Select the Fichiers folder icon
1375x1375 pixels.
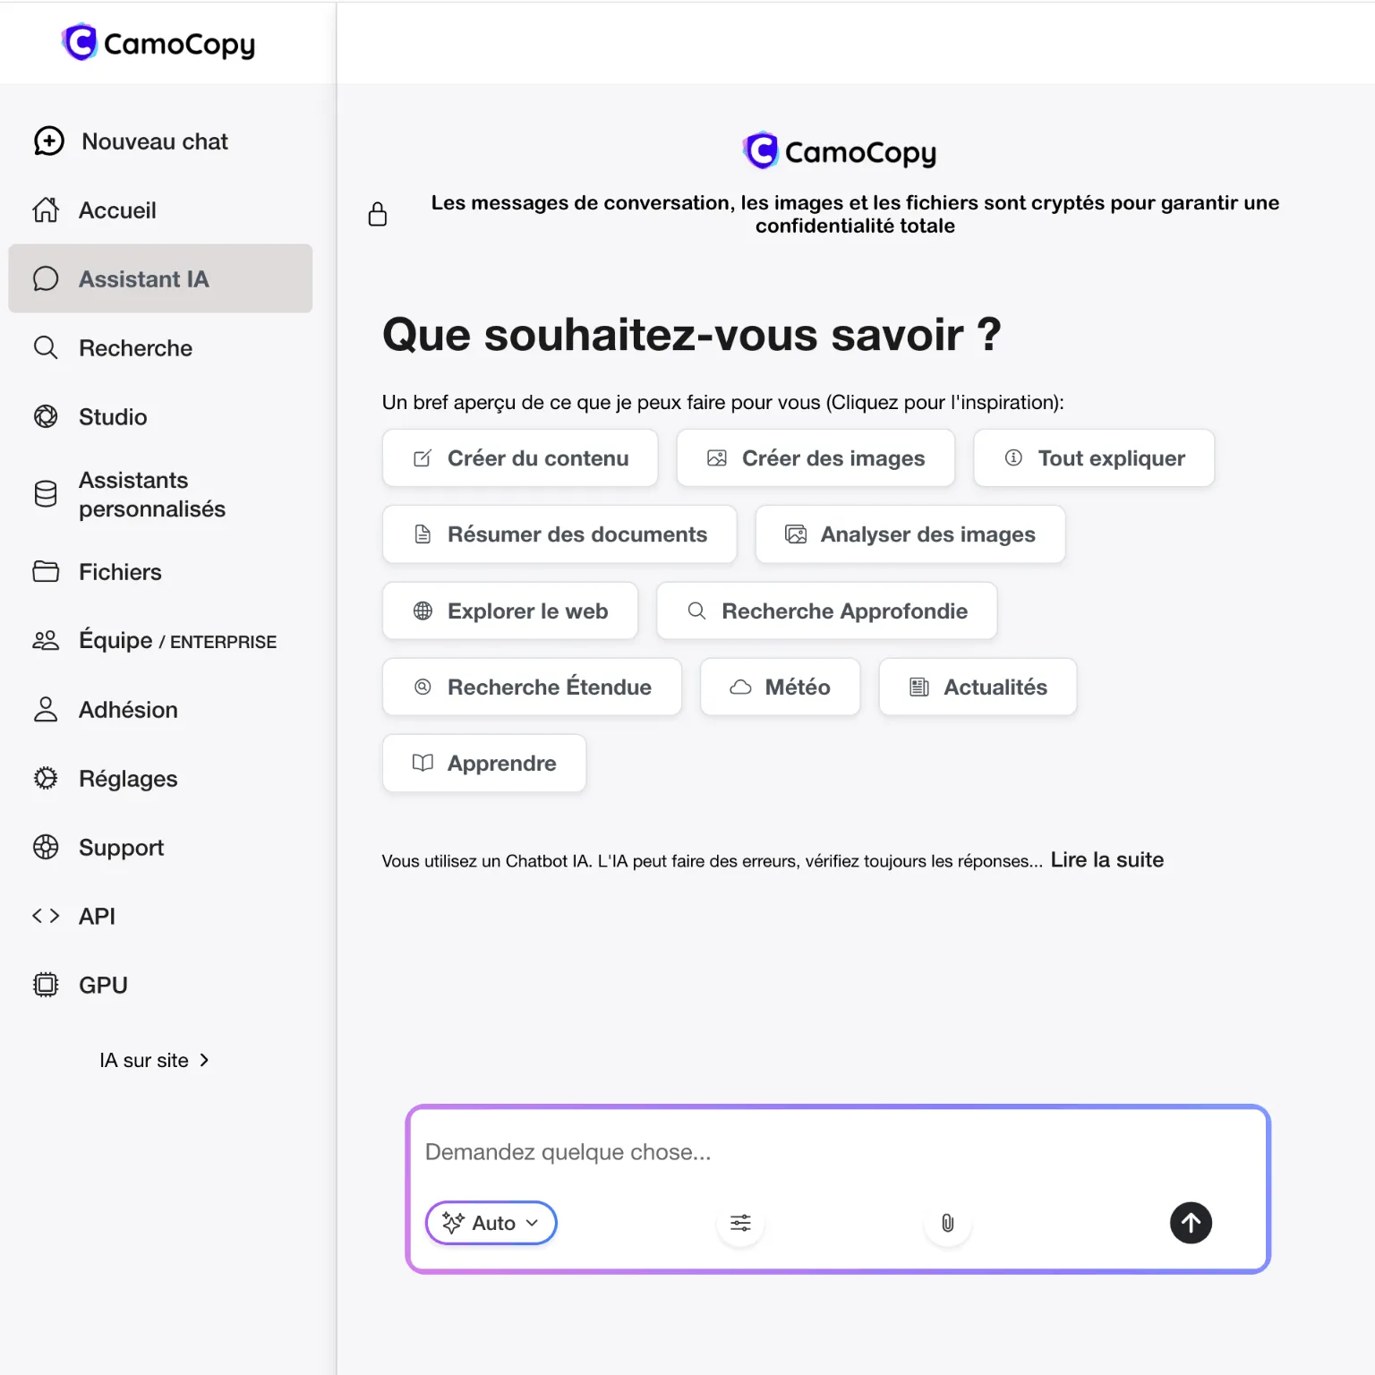pyautogui.click(x=45, y=571)
